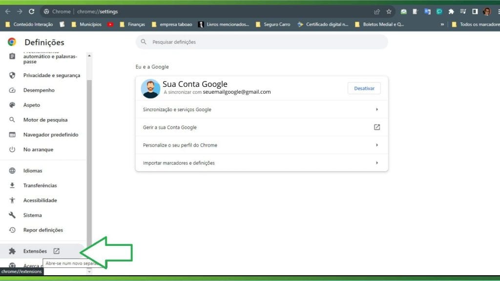Click the power icon for No arranque

click(12, 149)
